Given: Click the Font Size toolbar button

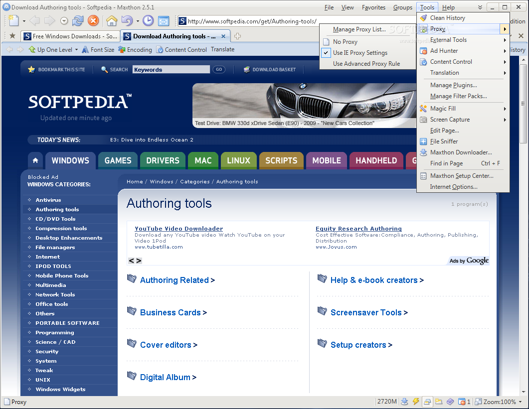Looking at the screenshot, I should click(98, 49).
